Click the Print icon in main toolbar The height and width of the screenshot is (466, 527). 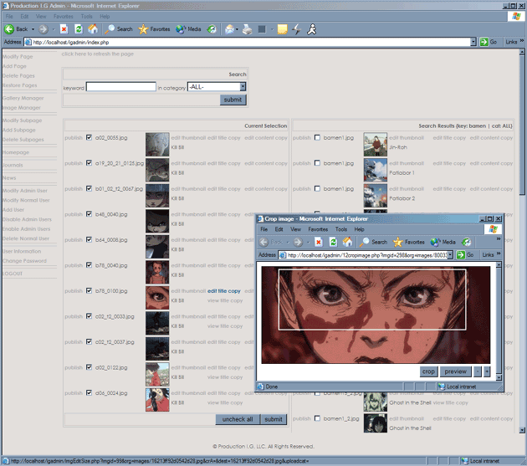coord(247,28)
